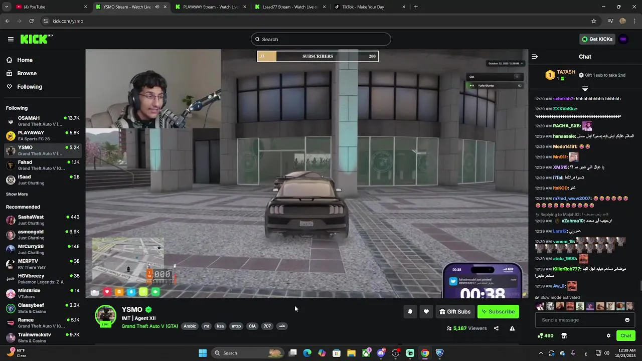Switch to the Lsaad77 Stream browser tab

(290, 7)
